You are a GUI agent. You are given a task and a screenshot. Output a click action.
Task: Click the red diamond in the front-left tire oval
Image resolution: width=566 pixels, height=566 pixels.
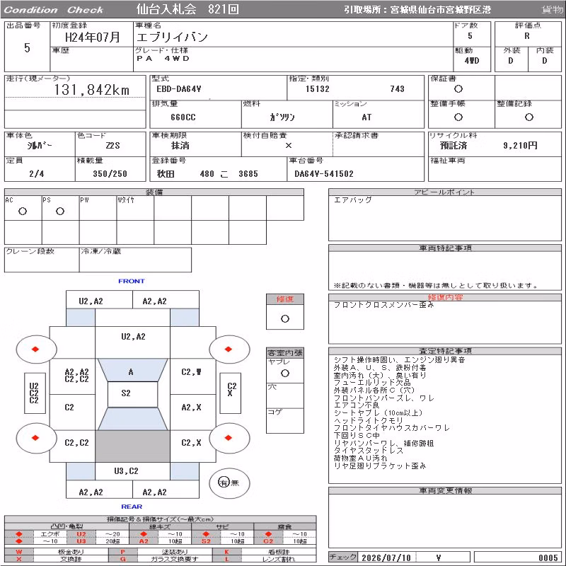click(x=35, y=349)
